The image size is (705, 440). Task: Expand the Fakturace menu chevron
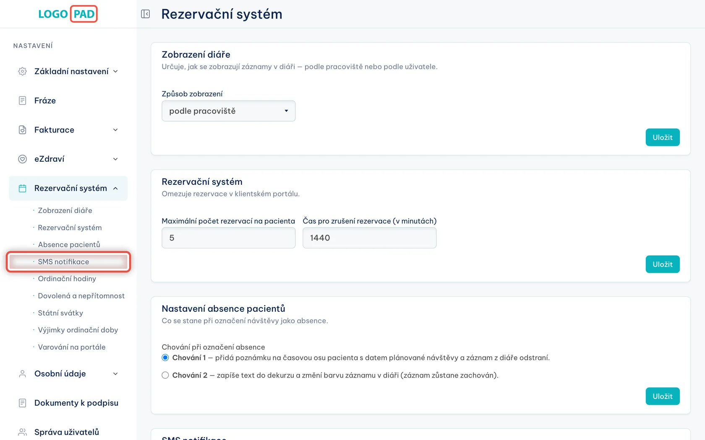pos(115,130)
